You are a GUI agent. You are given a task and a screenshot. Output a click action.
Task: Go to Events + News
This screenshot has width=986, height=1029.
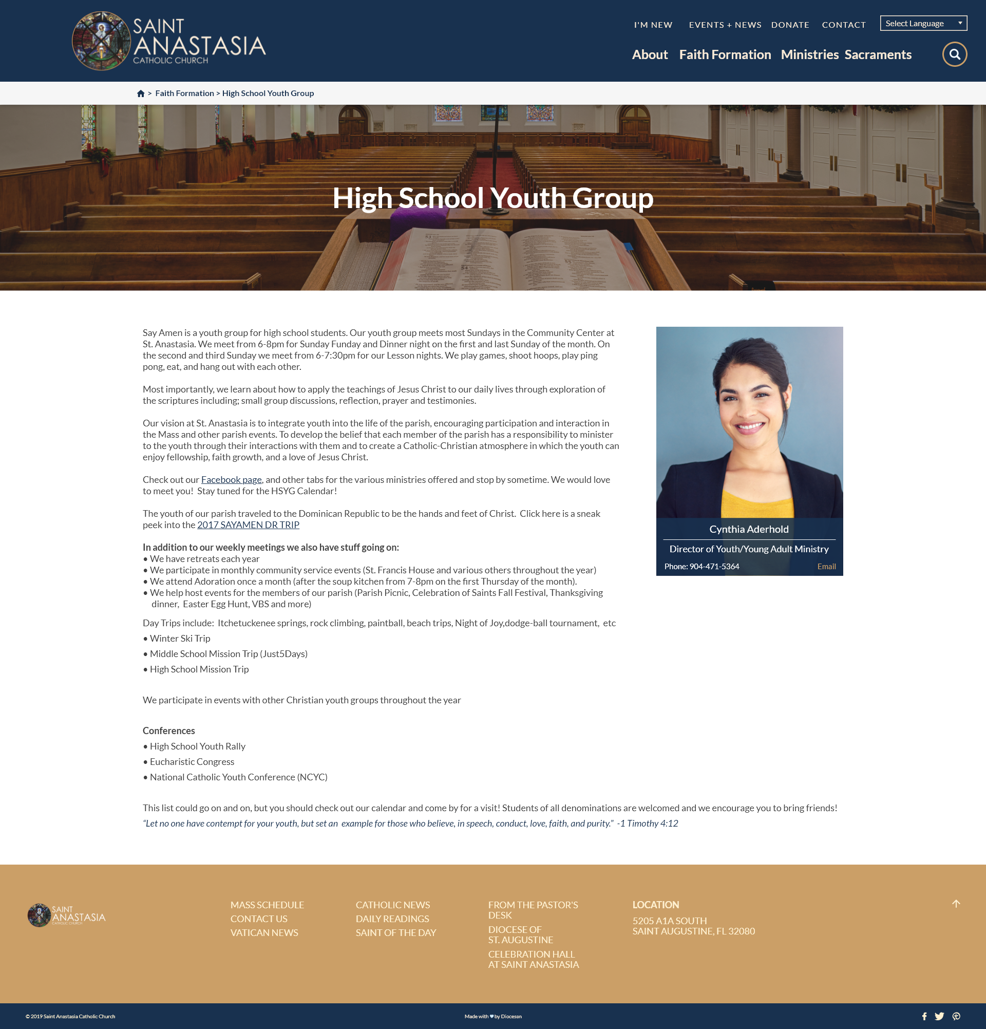pyautogui.click(x=725, y=25)
